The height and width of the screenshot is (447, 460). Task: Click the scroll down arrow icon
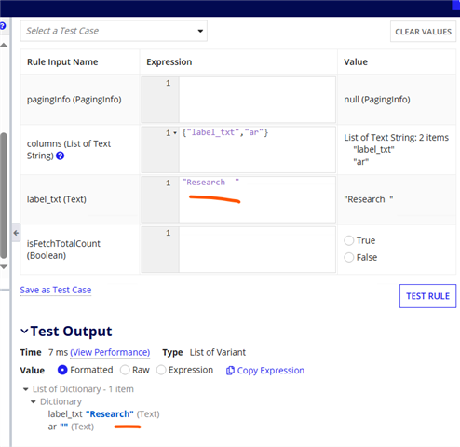[4, 266]
